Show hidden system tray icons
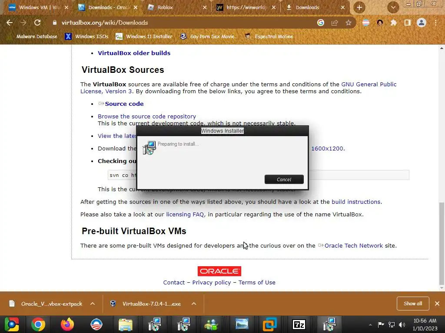This screenshot has height=333, width=445. [x=370, y=325]
